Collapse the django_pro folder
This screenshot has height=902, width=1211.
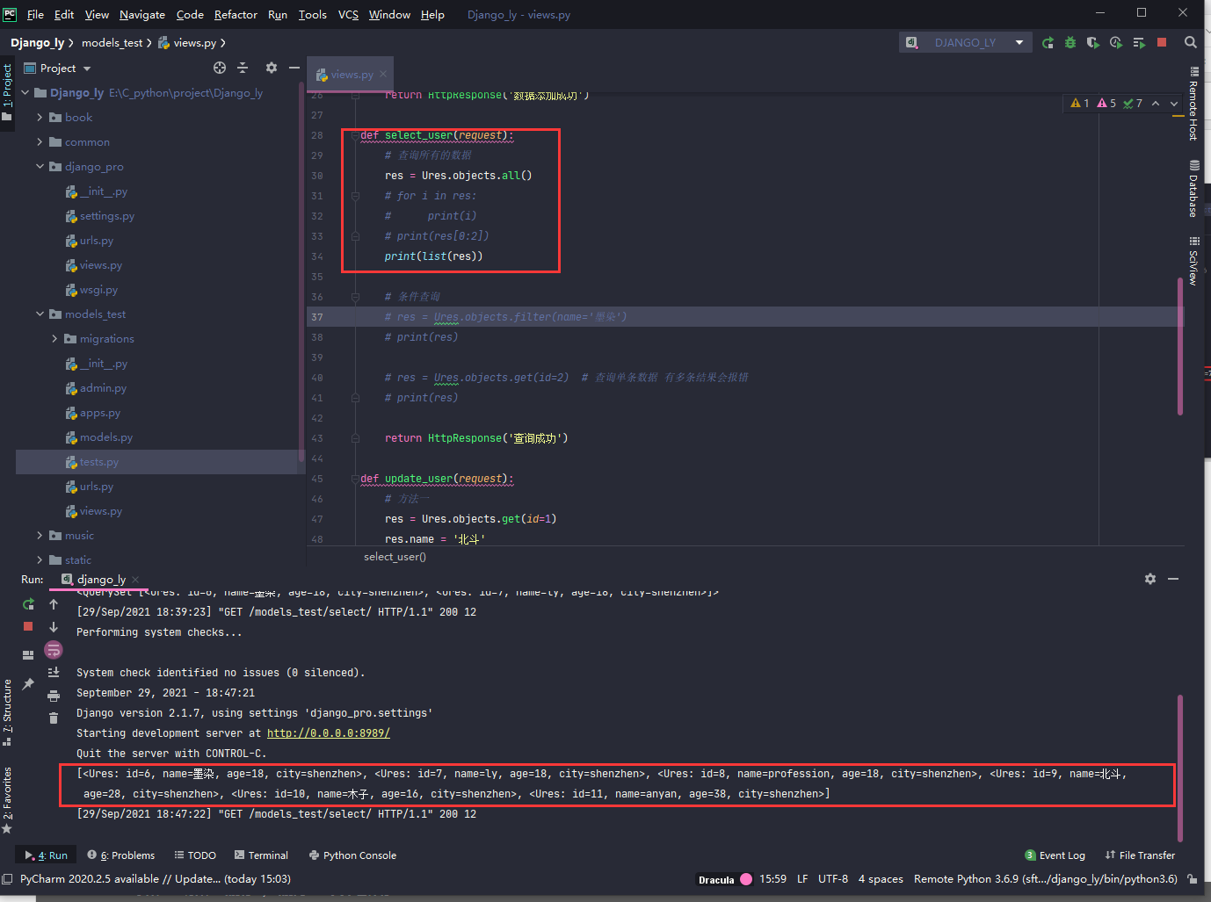40,166
